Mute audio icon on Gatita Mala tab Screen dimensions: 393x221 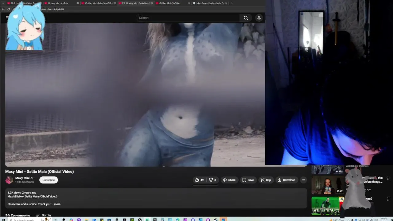123,3
